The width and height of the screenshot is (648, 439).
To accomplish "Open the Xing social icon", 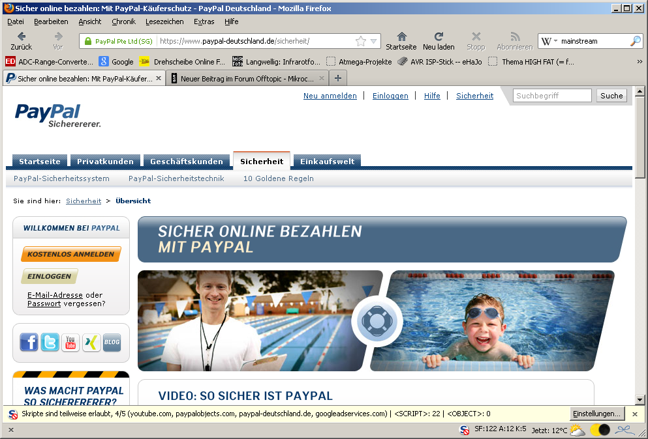I will [91, 342].
